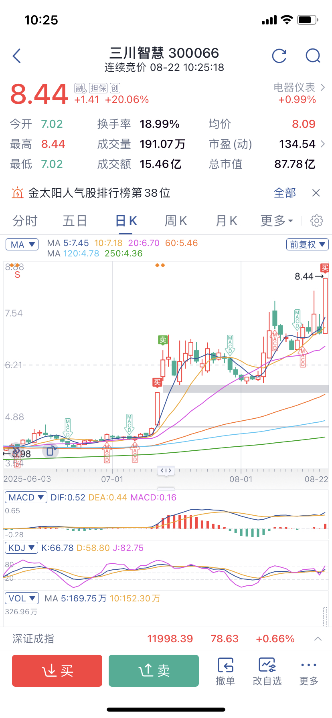Tap the 成交额 15.46亿 value
This screenshot has height=718, width=332.
pyautogui.click(x=160, y=164)
